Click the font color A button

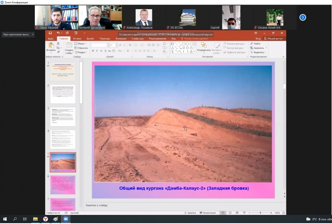tap(128, 51)
